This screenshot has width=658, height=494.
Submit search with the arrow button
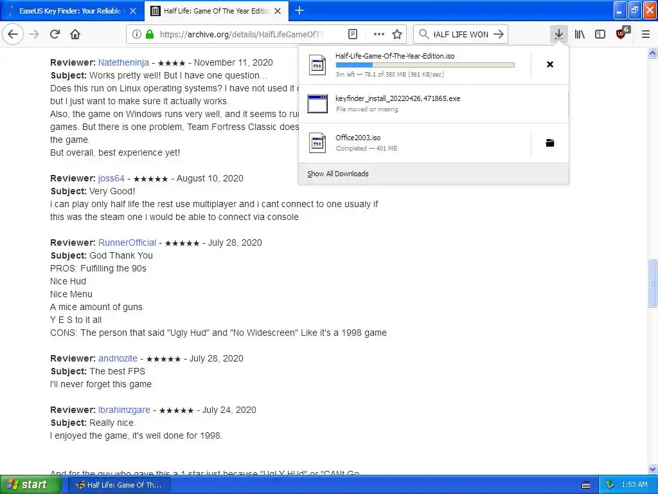pyautogui.click(x=499, y=34)
